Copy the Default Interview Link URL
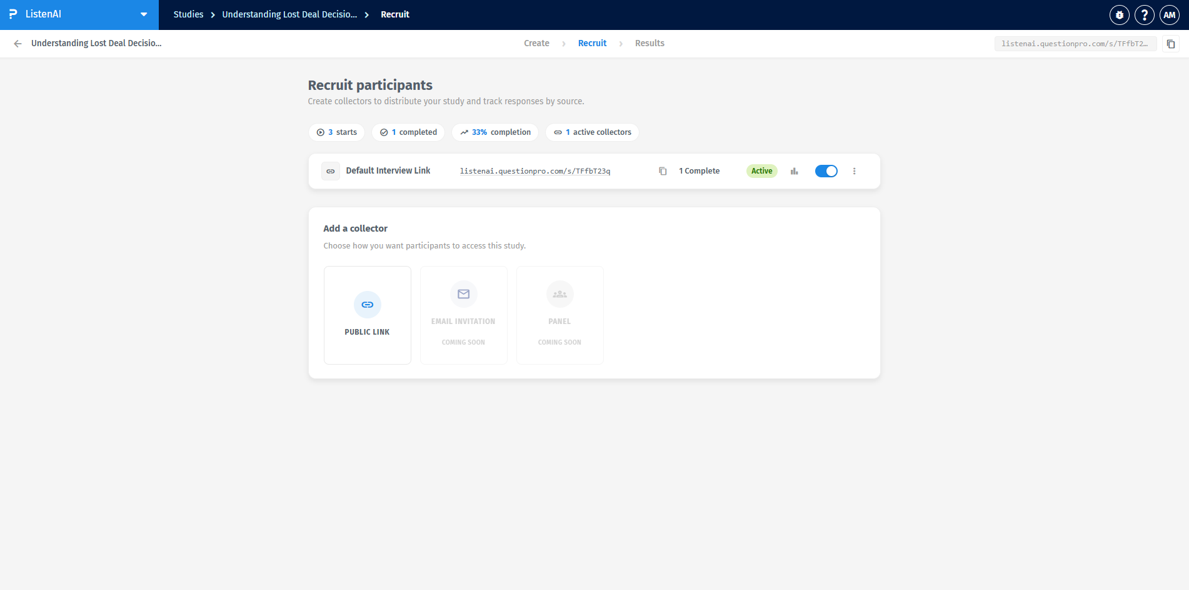 point(663,171)
